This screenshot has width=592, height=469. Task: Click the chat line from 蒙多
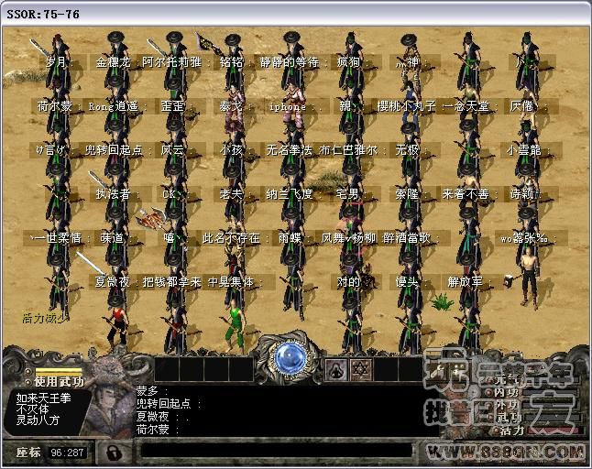[x=152, y=391]
